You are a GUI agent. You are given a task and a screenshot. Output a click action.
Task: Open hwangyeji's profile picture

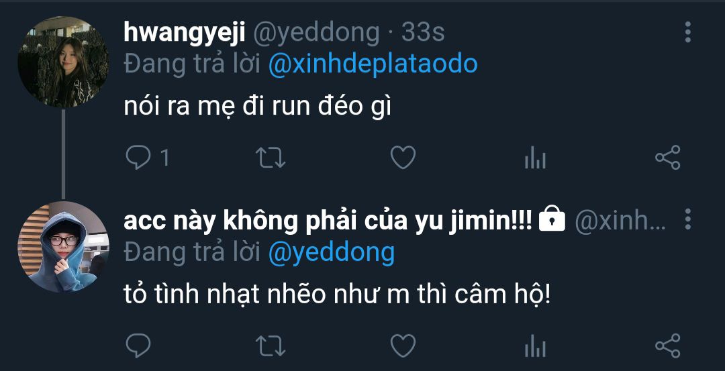point(63,62)
